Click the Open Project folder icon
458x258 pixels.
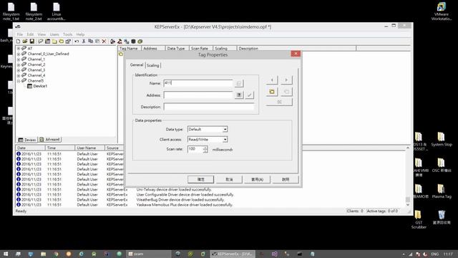point(25,42)
